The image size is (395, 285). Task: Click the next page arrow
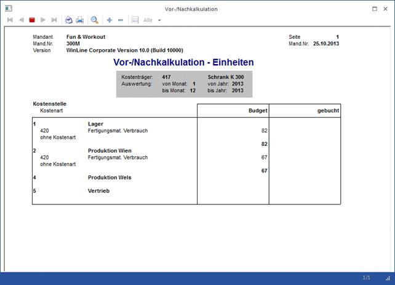(x=43, y=20)
